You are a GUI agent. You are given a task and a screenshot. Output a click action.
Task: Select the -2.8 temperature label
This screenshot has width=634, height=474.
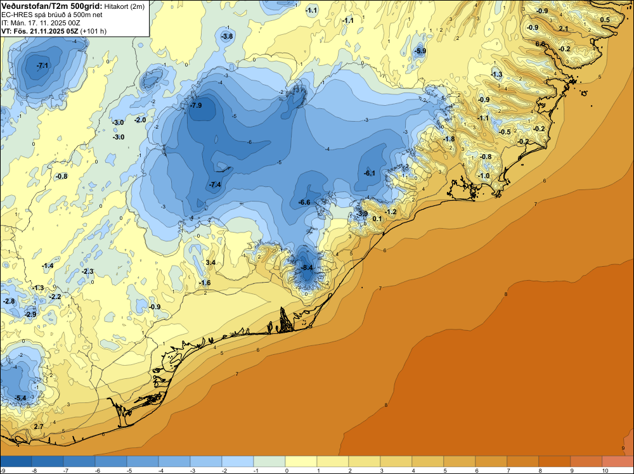pos(9,302)
